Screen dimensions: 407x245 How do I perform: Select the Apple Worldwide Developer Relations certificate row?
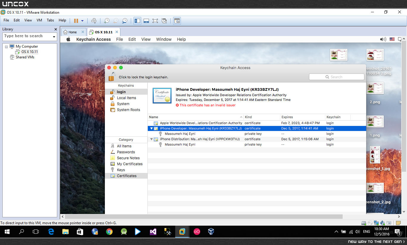[257, 123]
